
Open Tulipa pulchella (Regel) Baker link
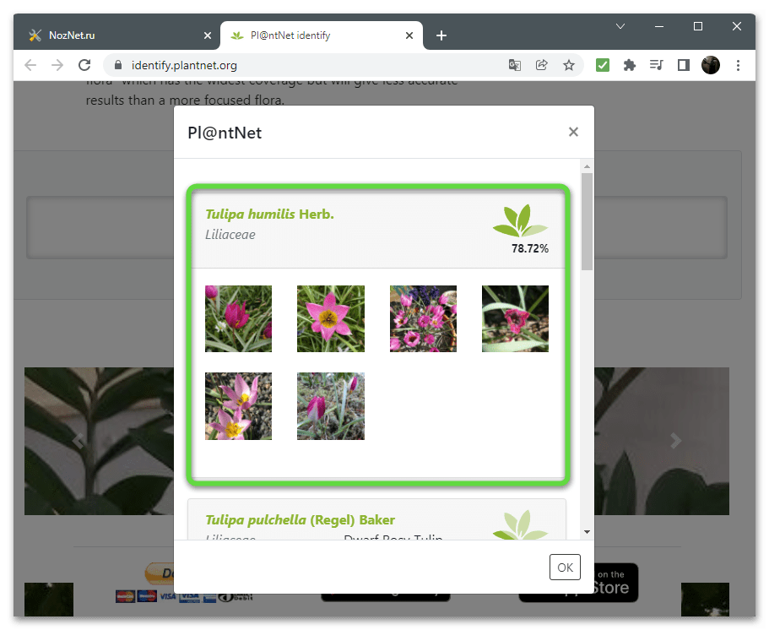300,519
